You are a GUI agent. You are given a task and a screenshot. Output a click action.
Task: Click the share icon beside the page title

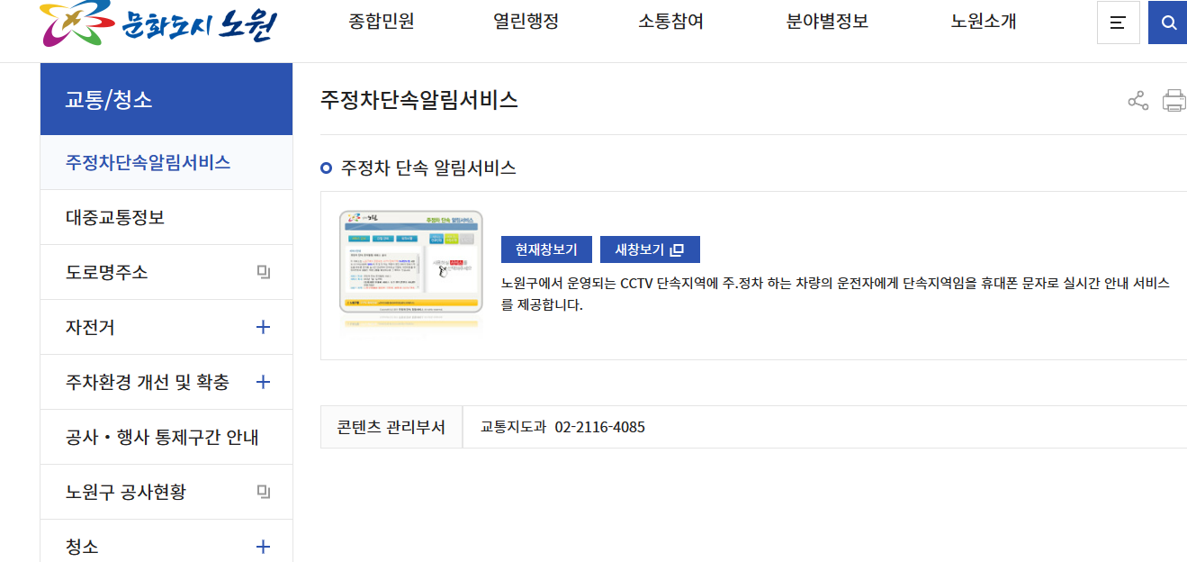[1138, 100]
